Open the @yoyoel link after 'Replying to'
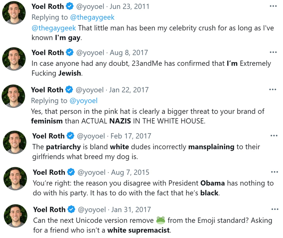The height and width of the screenshot is (238, 283). (83, 101)
